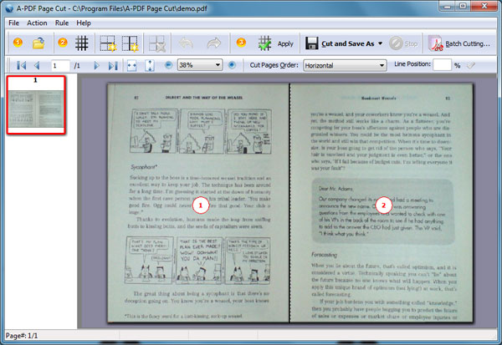The width and height of the screenshot is (502, 345).
Task: Open the Help menu
Action: coord(84,23)
